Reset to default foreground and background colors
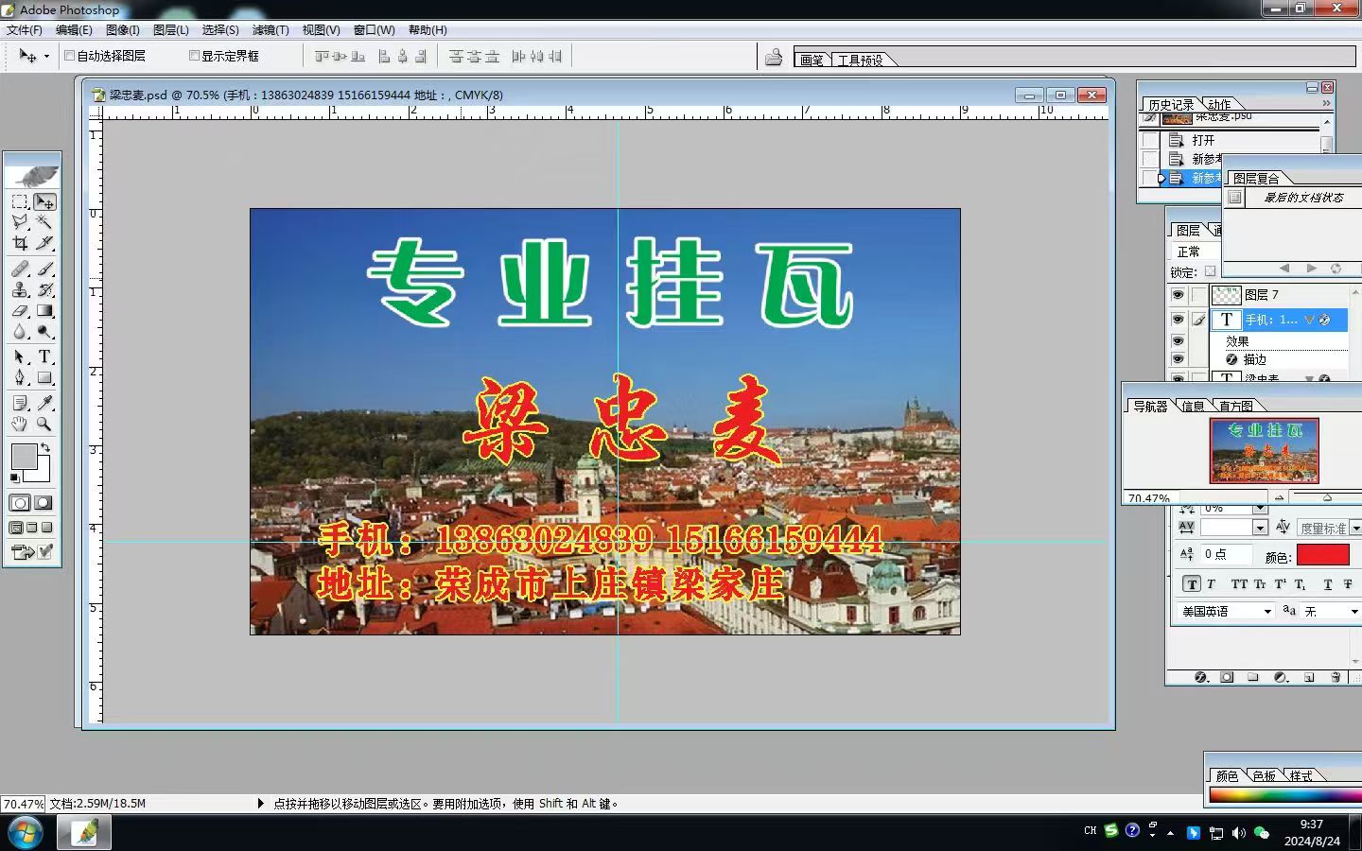 coord(14,478)
